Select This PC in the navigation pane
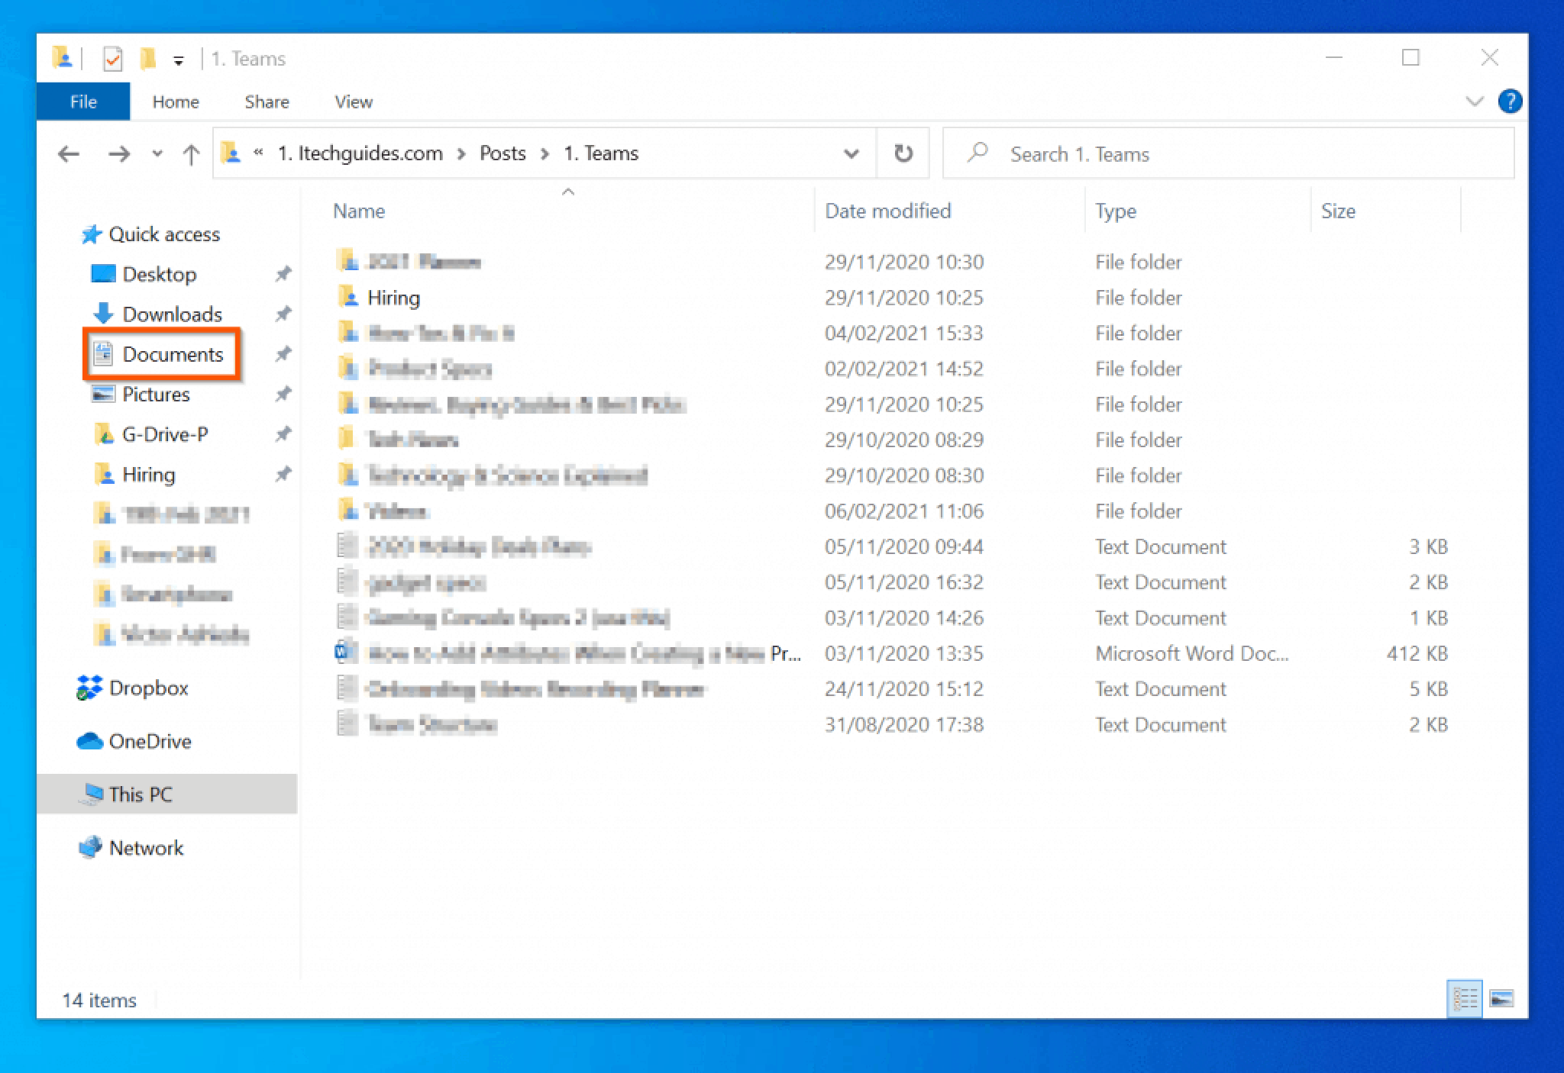This screenshot has width=1564, height=1073. click(x=166, y=794)
